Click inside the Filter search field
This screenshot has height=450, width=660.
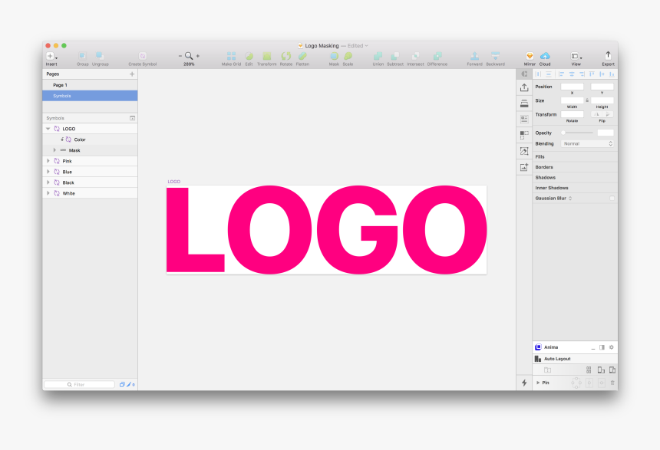[80, 384]
